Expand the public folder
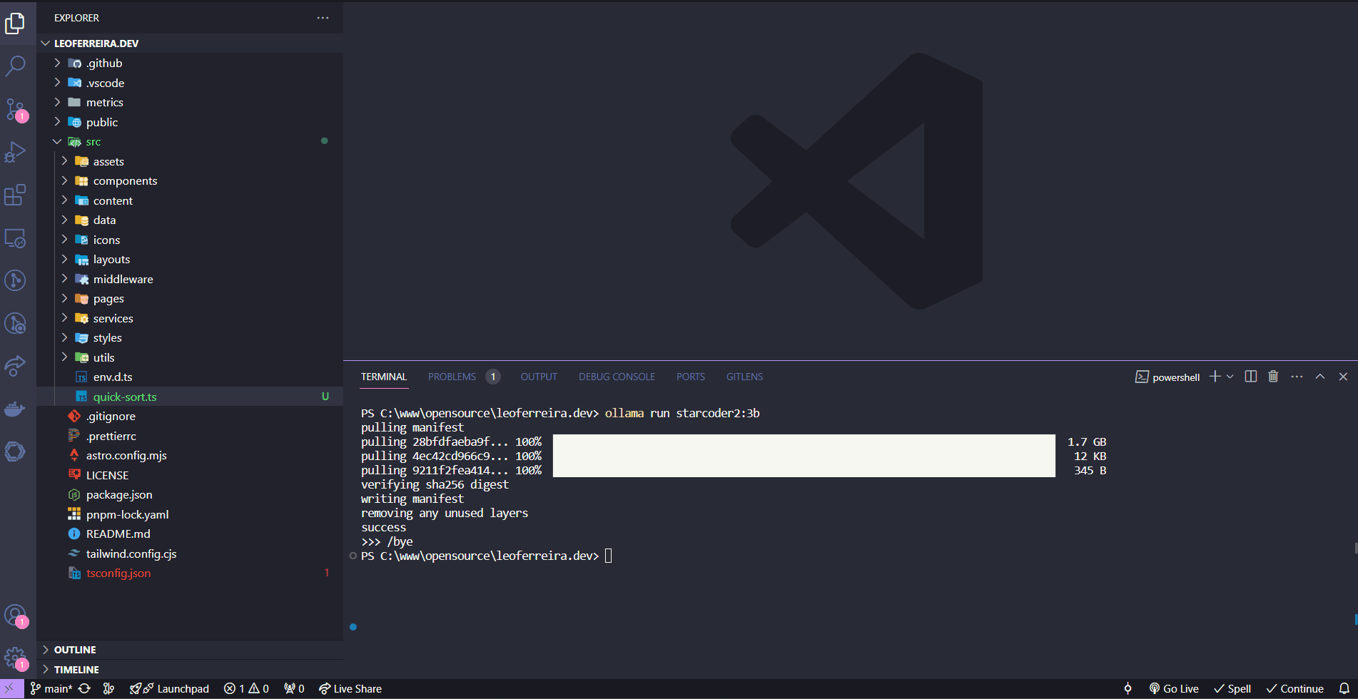The height and width of the screenshot is (699, 1358). click(x=190, y=122)
